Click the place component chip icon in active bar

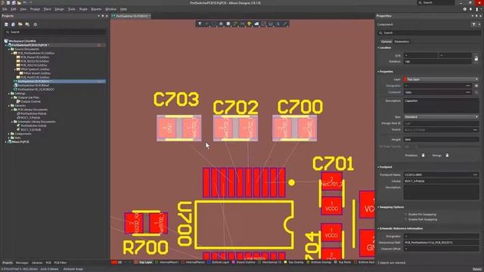pyautogui.click(x=221, y=23)
